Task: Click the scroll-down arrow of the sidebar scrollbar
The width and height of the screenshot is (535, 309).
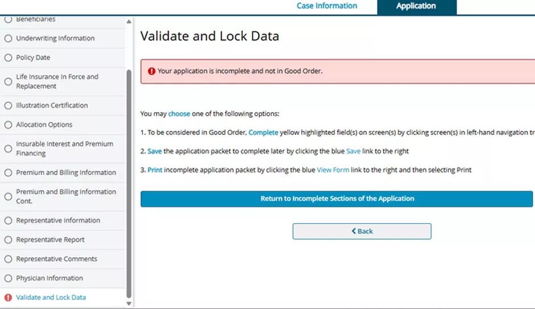Action: click(x=129, y=304)
